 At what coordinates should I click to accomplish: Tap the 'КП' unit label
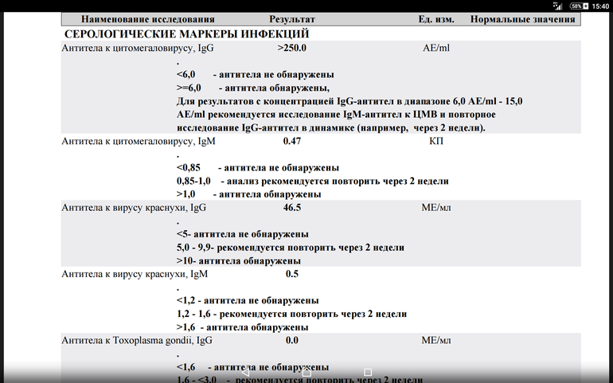pos(435,142)
